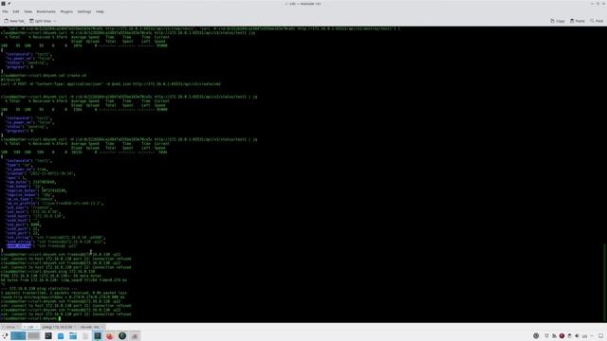Image resolution: width=607 pixels, height=341 pixels.
Task: Click the pin icon in title bar
Action: point(9,4)
